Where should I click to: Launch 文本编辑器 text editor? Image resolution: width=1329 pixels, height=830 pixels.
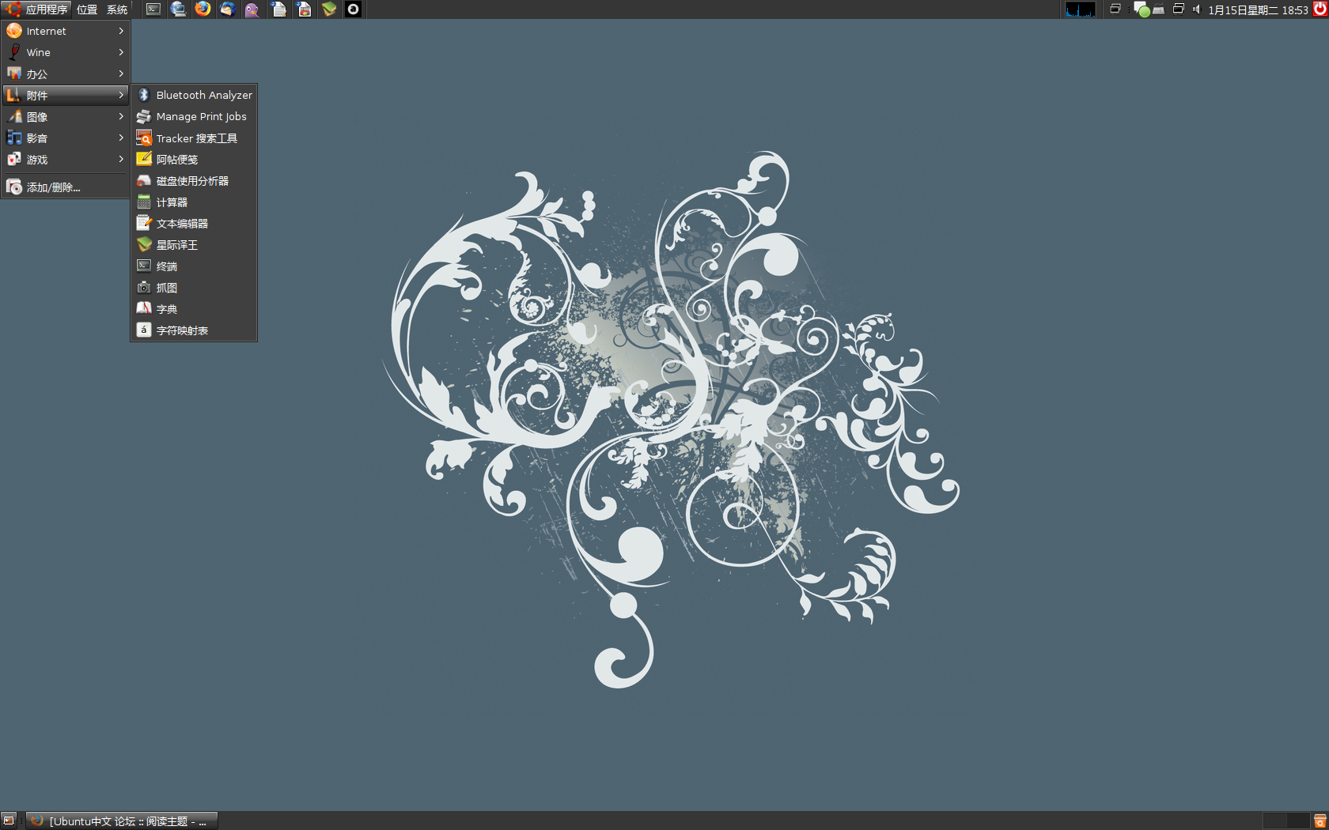pyautogui.click(x=194, y=224)
